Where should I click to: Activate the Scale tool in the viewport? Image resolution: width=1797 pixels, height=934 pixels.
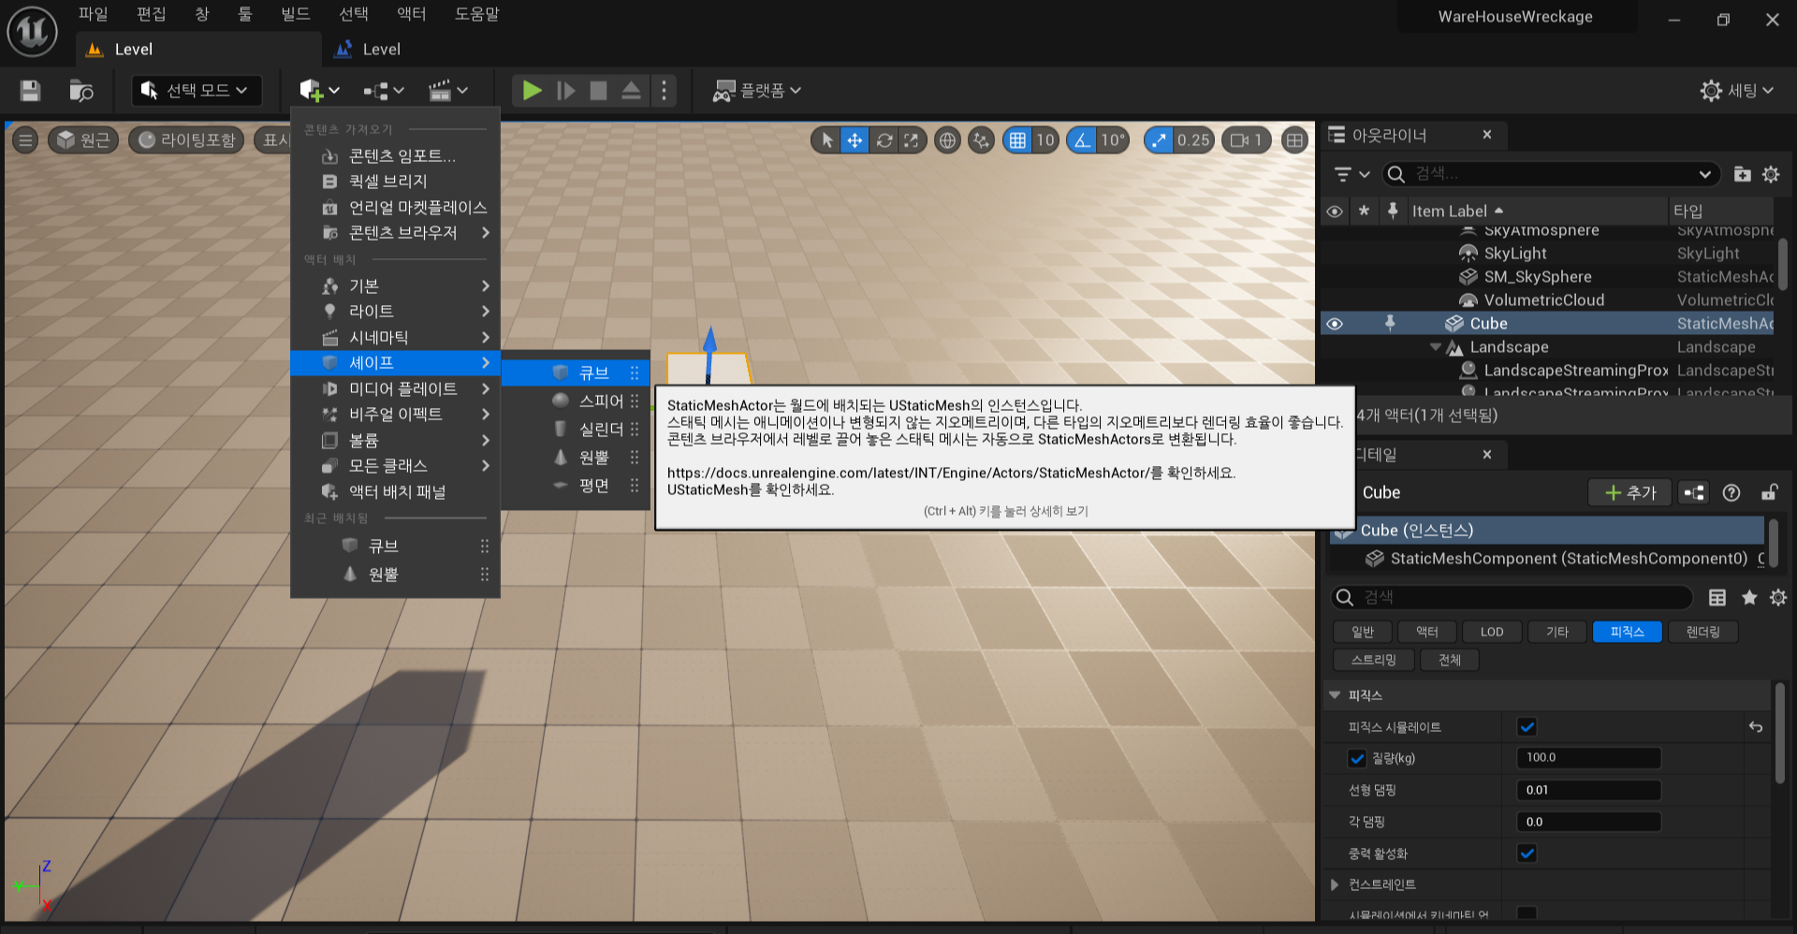[x=911, y=140]
